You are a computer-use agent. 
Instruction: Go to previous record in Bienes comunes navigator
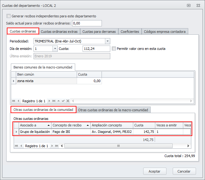pos(19,101)
